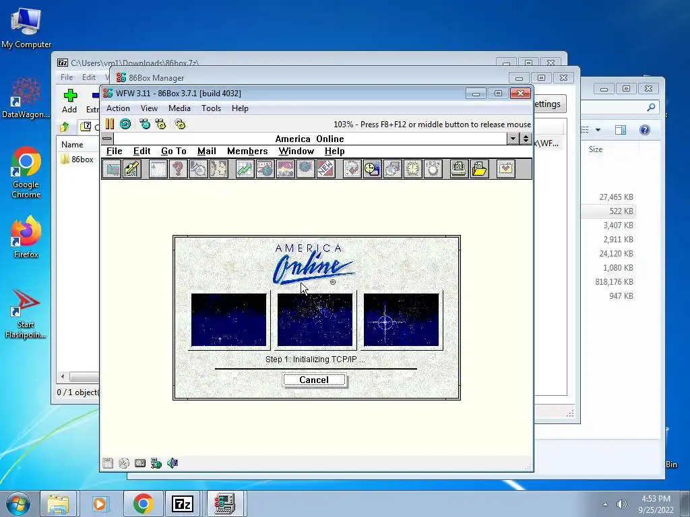Open the America Online window control menu box
Viewport: 690px width, 517px height.
click(x=107, y=139)
